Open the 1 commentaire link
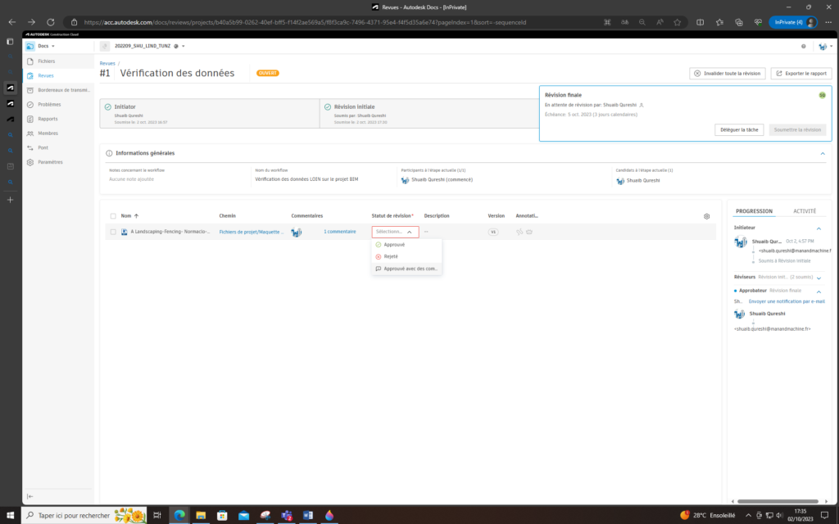The image size is (839, 524). [339, 232]
